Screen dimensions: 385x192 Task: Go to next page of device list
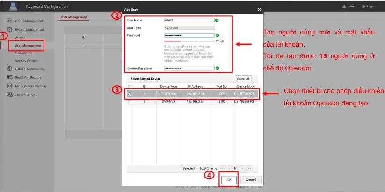[242, 168]
